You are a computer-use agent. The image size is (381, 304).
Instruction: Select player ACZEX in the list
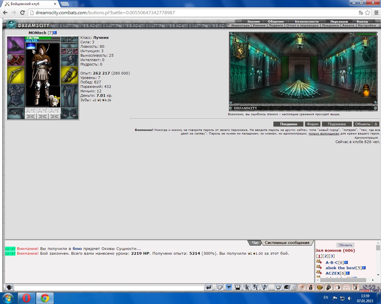click(333, 273)
